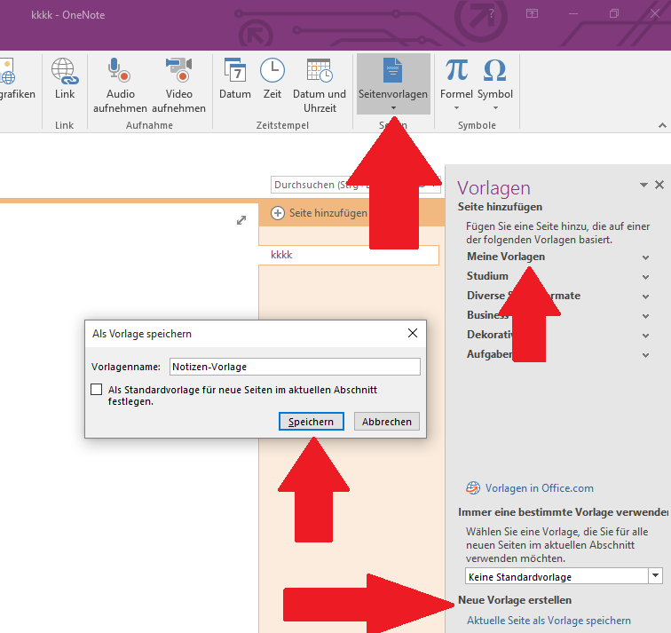671x633 pixels.
Task: Enable Als Standardvorlage checkbox
Action: [x=97, y=390]
